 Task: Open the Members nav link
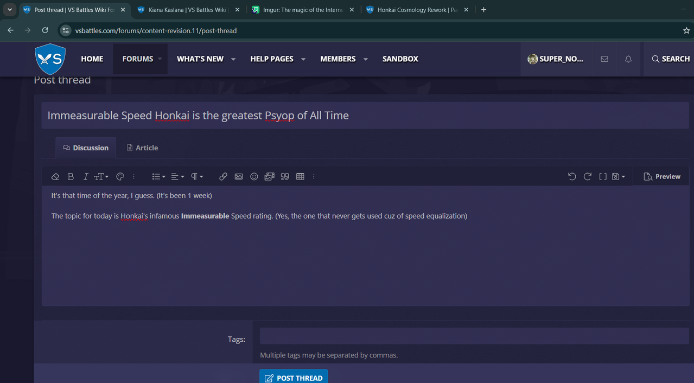pos(338,59)
